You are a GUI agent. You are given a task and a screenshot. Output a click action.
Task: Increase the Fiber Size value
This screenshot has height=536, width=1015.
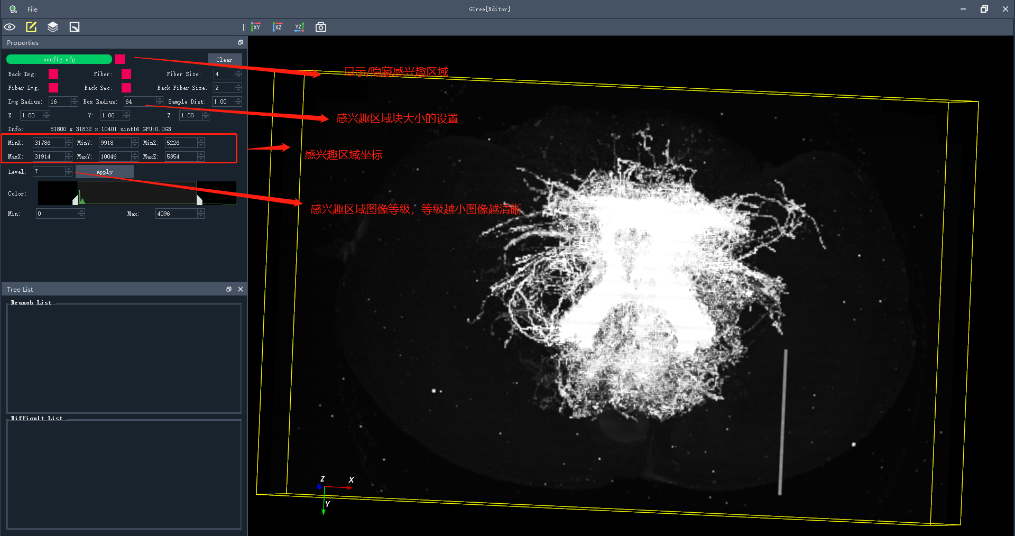pyautogui.click(x=238, y=72)
